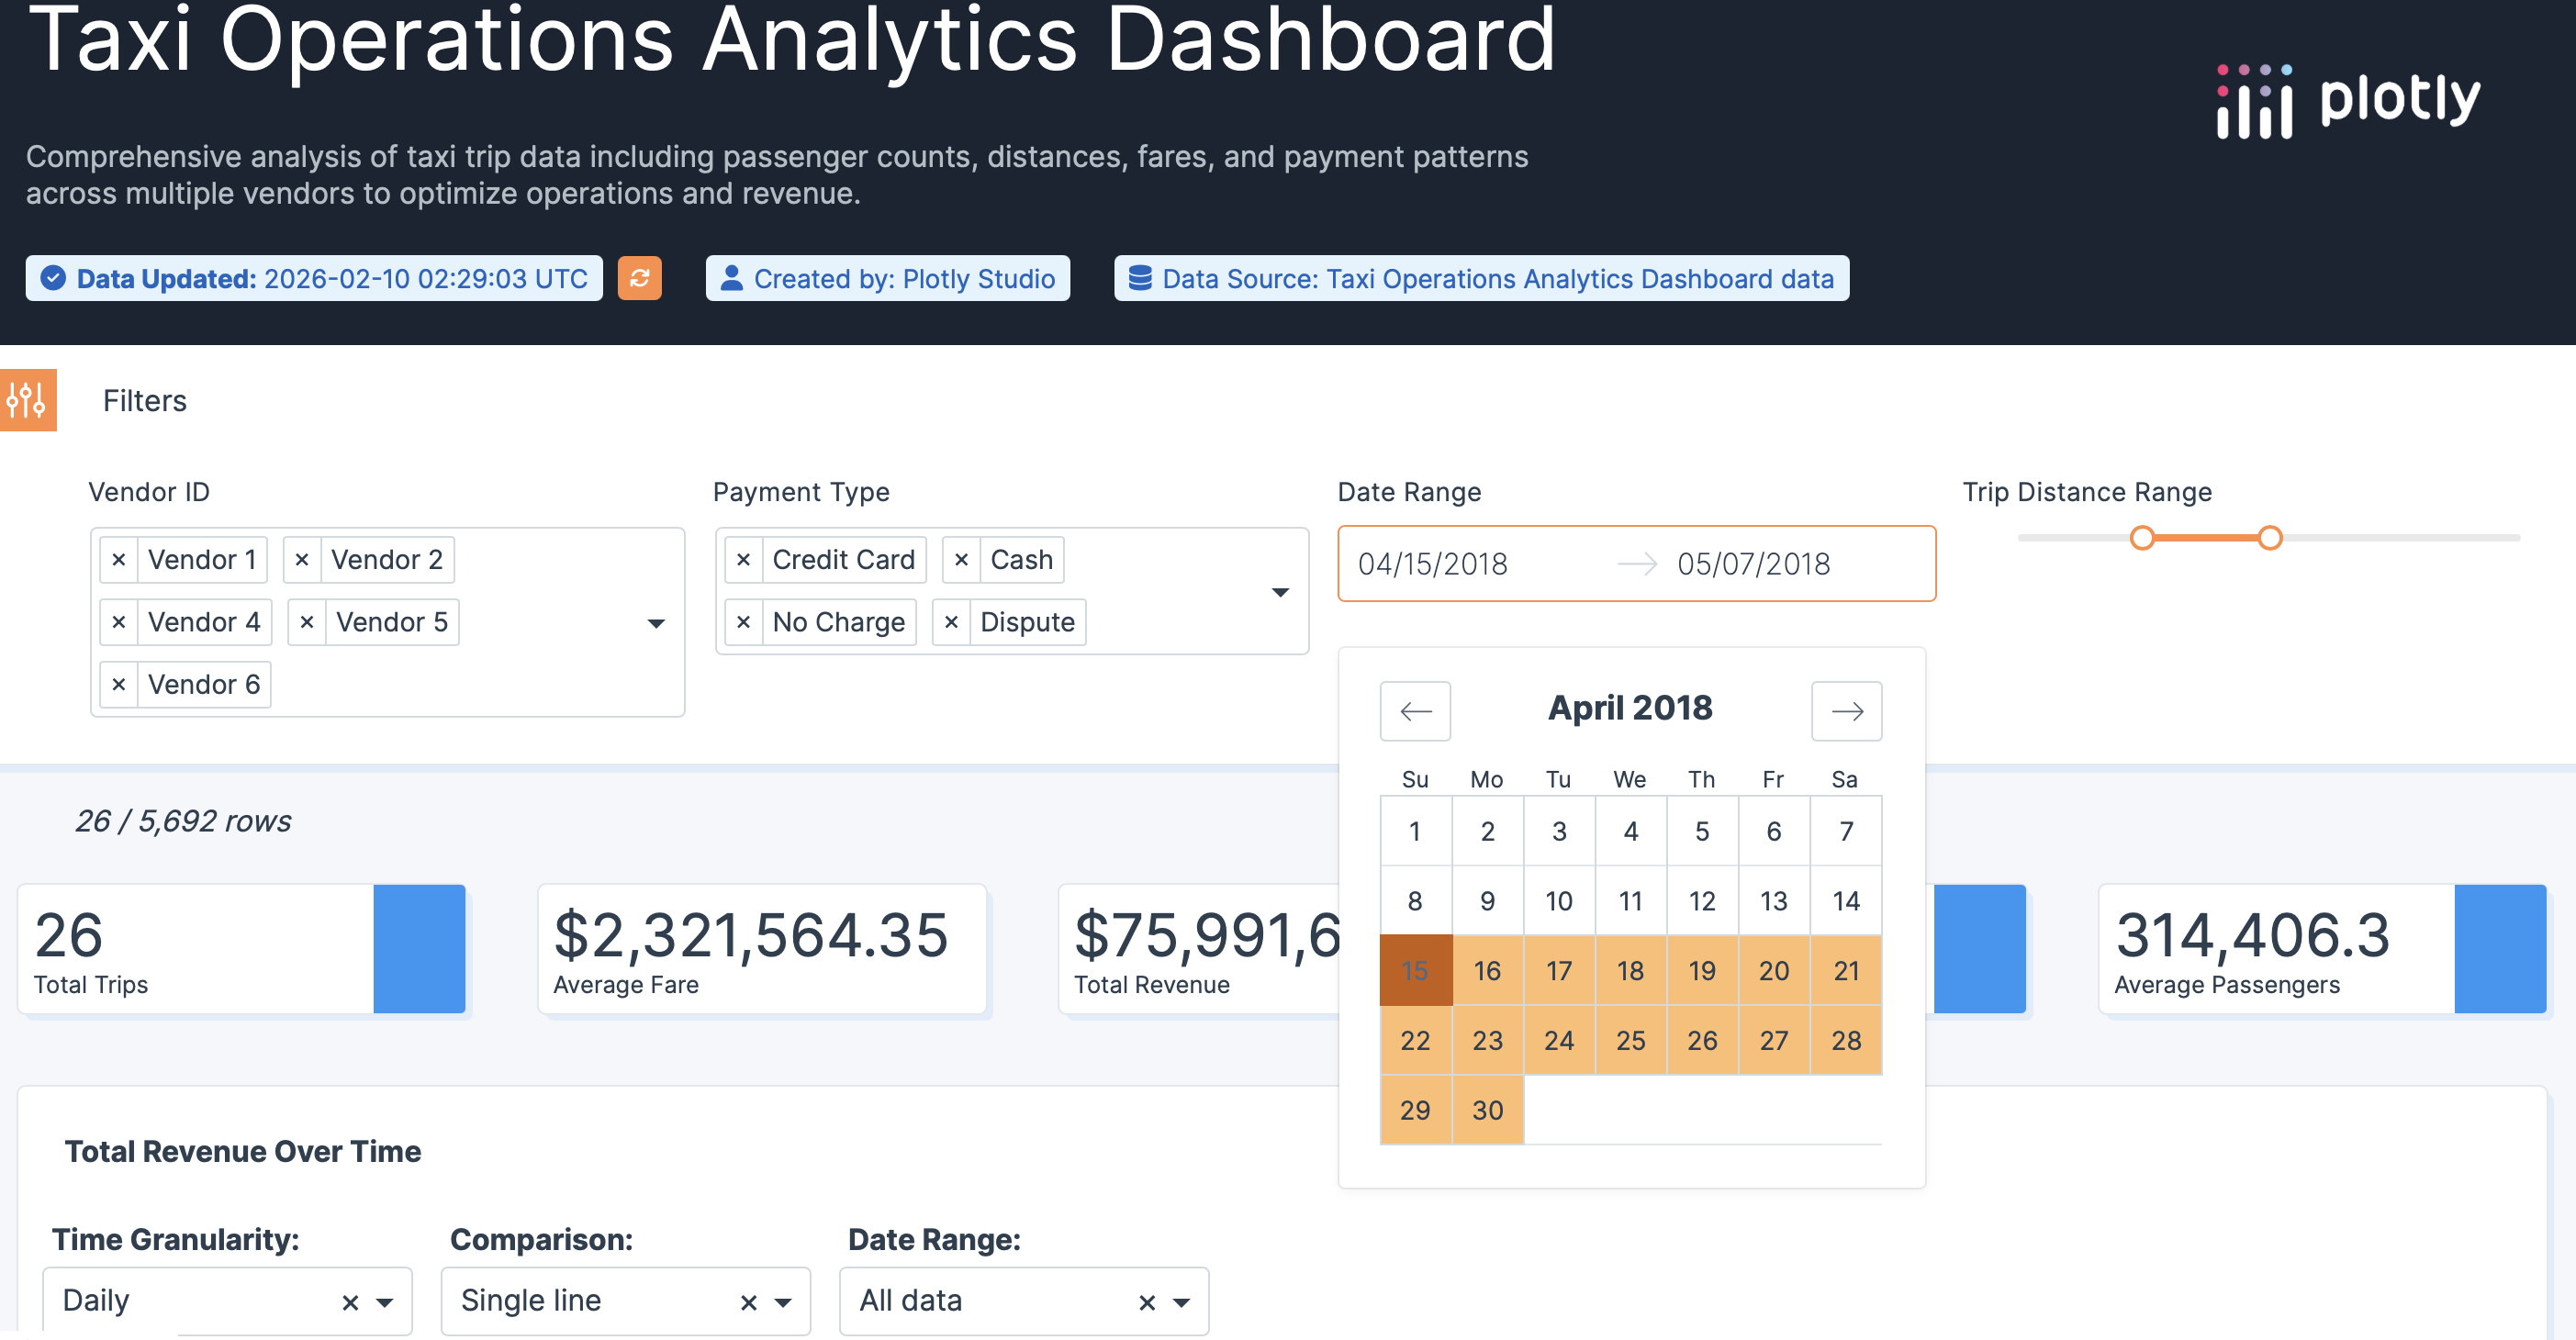This screenshot has width=2576, height=1340.
Task: Click the Trip Distance slider track
Action: point(2268,538)
